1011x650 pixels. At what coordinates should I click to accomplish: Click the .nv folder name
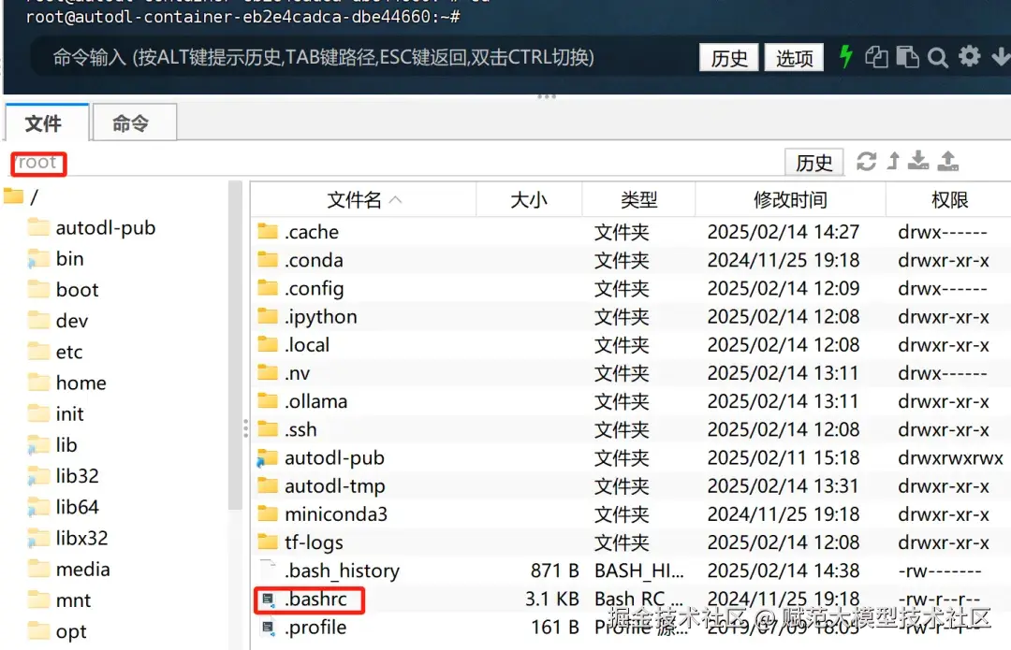click(298, 373)
